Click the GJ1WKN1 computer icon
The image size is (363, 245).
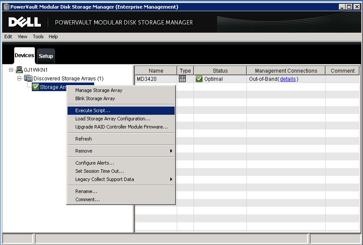click(19, 69)
